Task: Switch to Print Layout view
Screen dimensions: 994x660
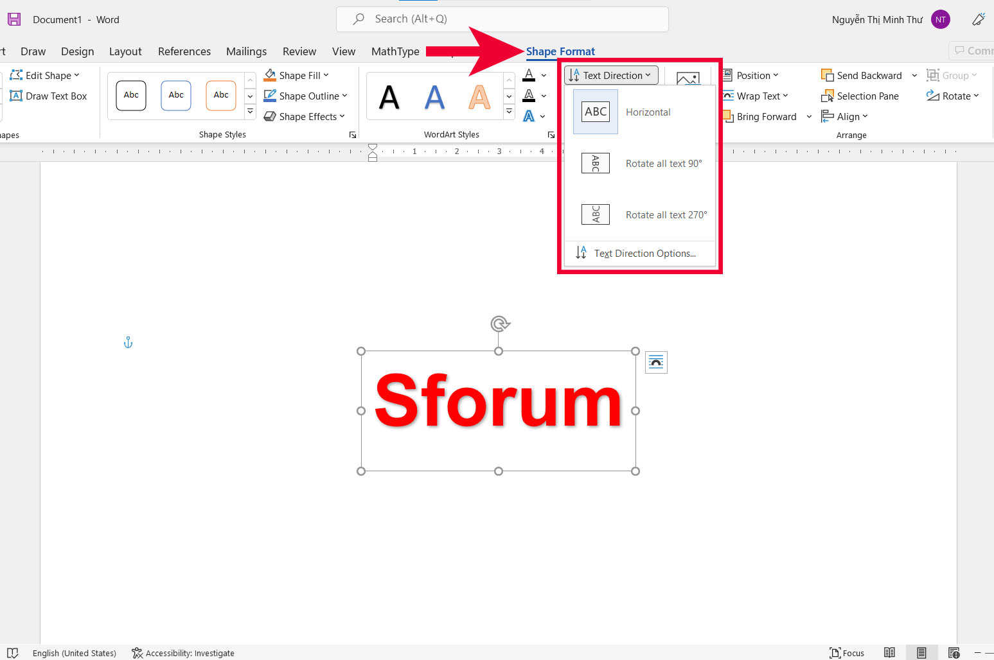Action: tap(921, 653)
